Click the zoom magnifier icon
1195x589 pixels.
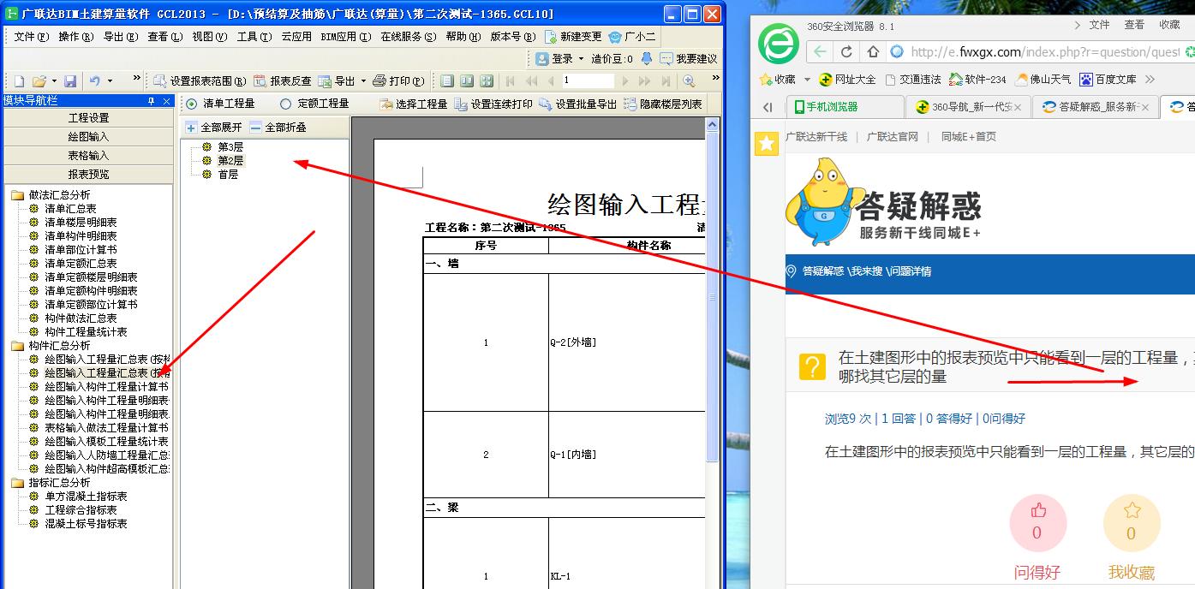point(688,81)
